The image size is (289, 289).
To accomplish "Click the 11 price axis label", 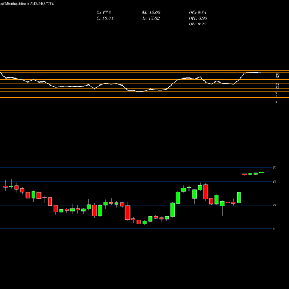I will [275, 205].
